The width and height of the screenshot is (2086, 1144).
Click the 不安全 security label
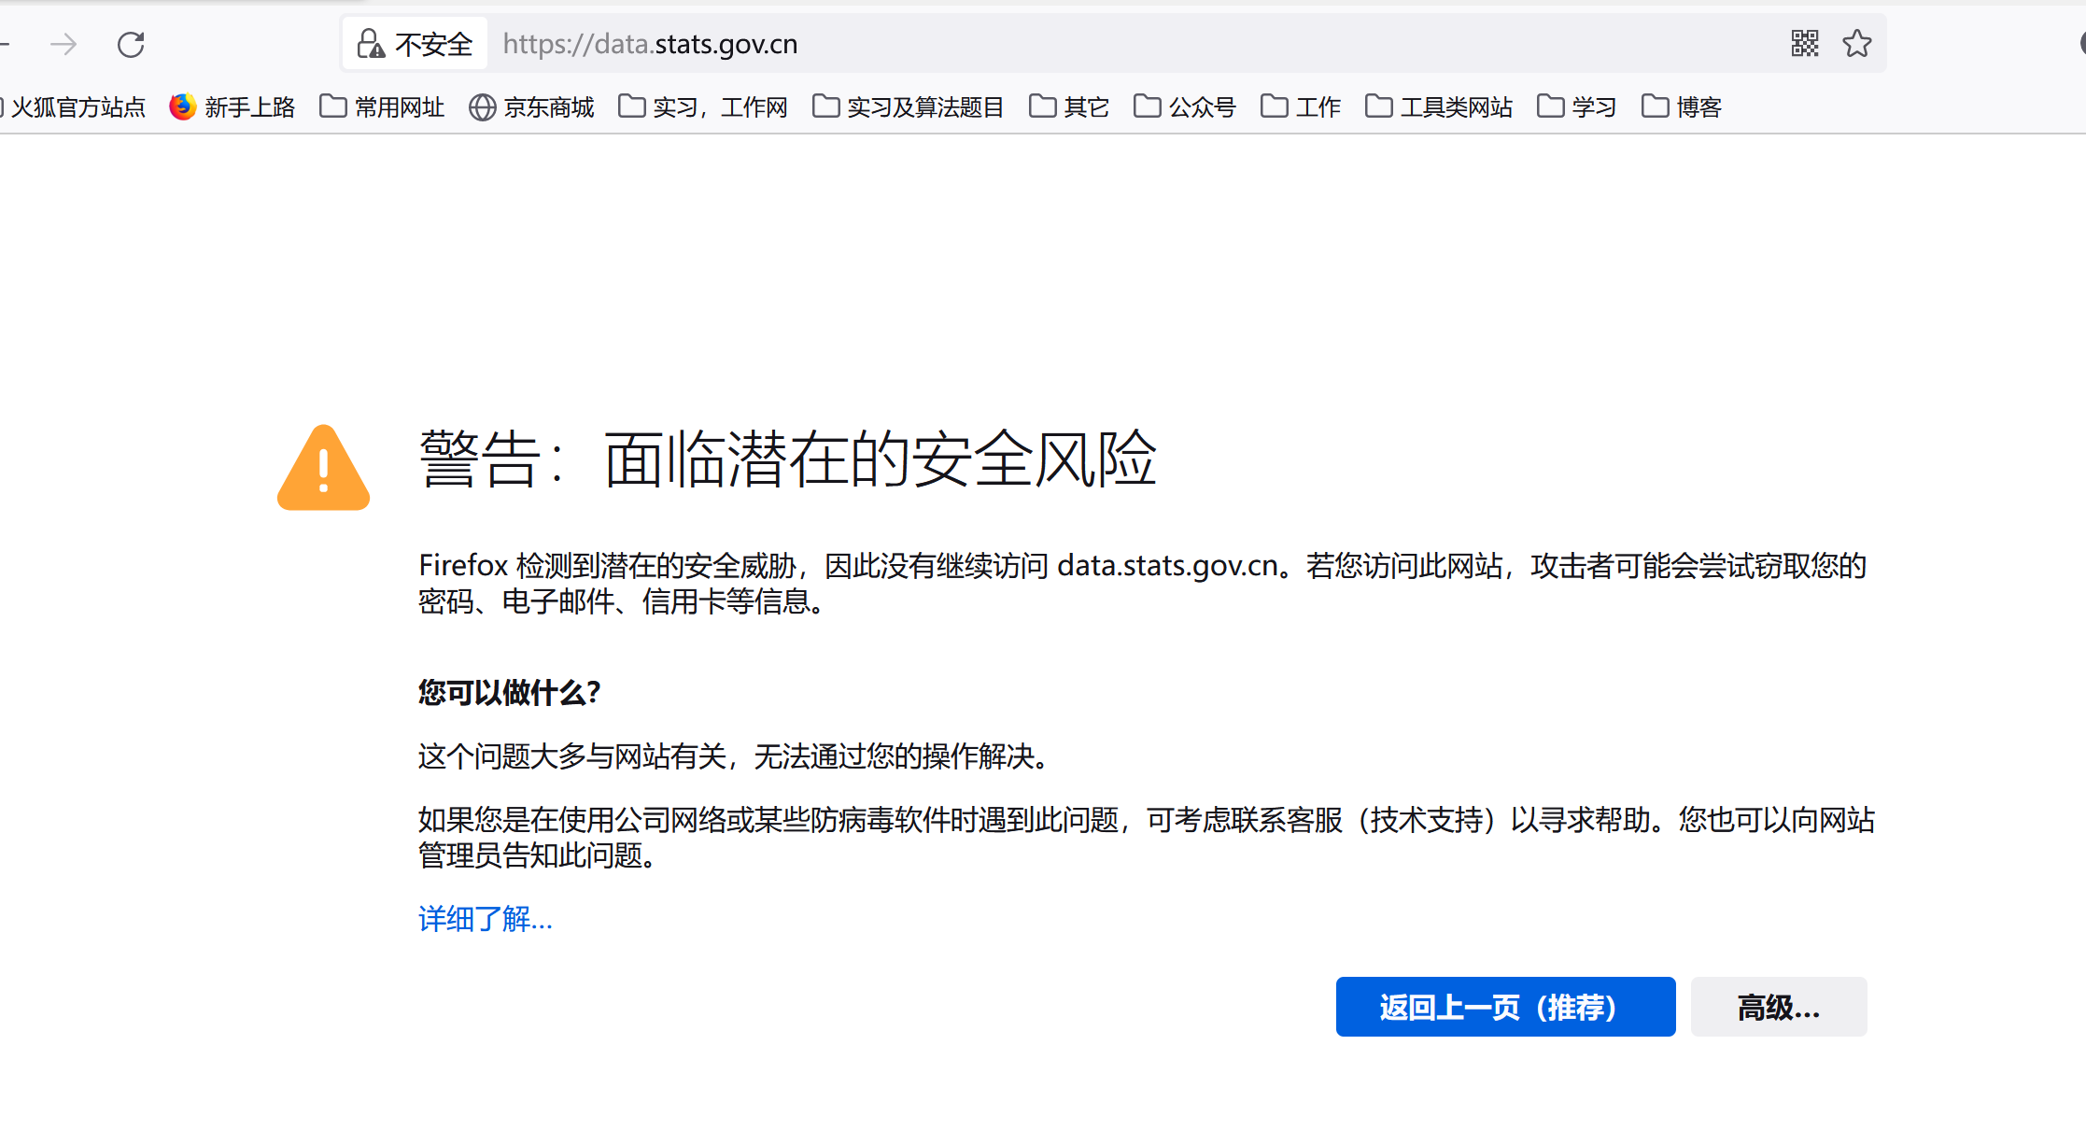(x=433, y=44)
